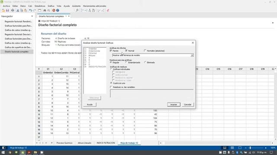Select Estandarizado residuals radio button
Viewport: 277px width, 155px height.
126,62
